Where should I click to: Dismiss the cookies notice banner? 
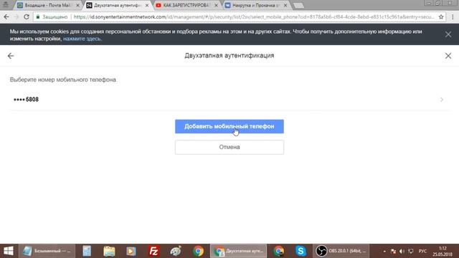pos(448,34)
